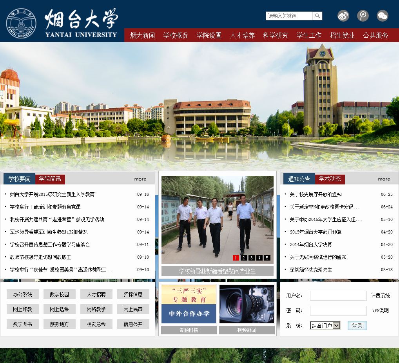Open news 军地领导看望军训新生参观132舰情况
Viewport: 399px width, 363px height.
49,232
